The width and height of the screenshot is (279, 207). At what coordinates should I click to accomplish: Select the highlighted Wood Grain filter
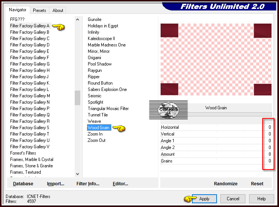99,128
